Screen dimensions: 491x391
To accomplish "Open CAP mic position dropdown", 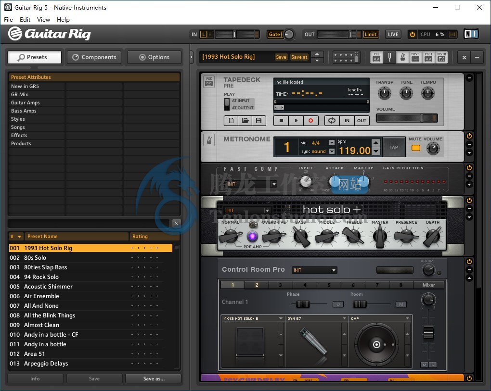I will point(407,318).
